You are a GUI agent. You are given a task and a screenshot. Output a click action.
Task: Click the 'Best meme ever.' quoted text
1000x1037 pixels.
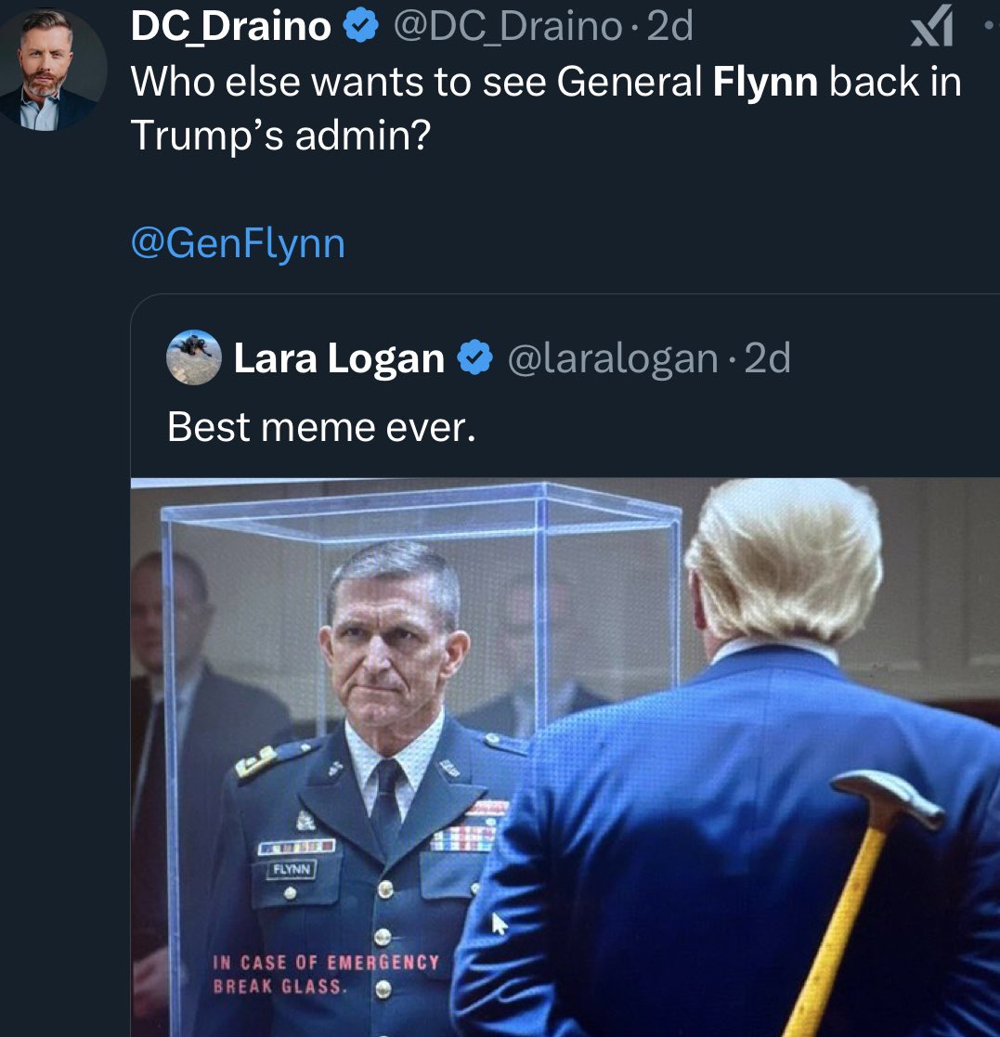[x=320, y=426]
